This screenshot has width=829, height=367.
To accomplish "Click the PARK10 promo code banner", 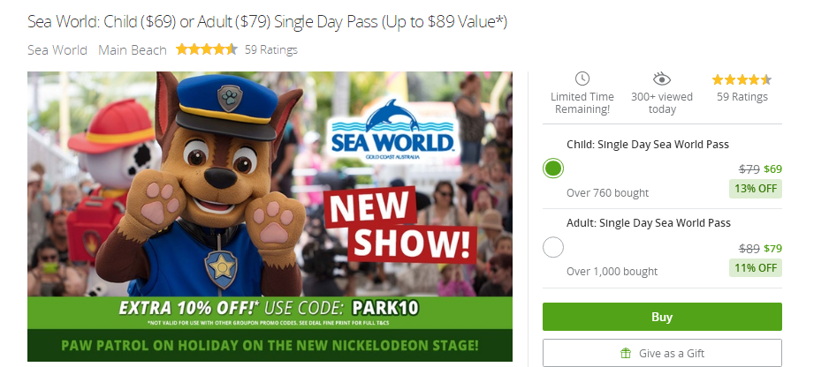I will pos(270,312).
